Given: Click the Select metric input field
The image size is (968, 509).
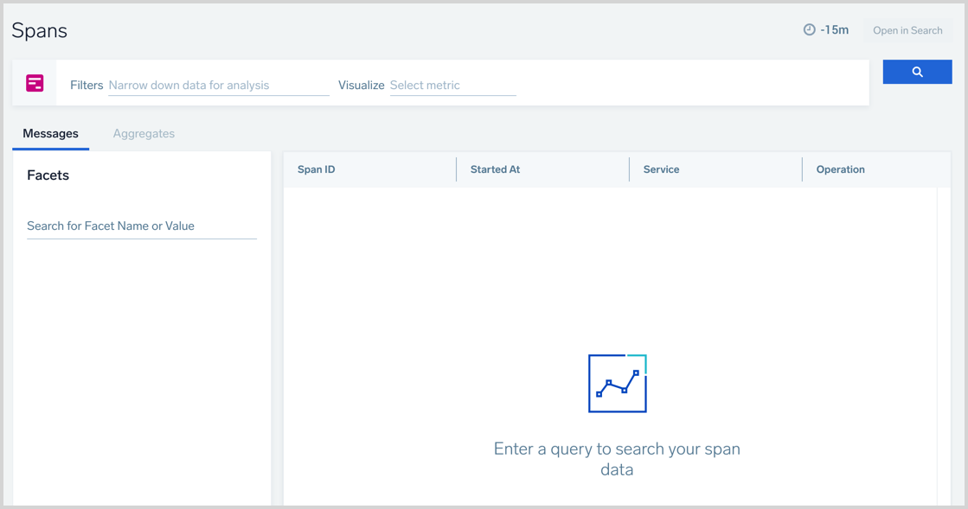Looking at the screenshot, I should pos(452,85).
